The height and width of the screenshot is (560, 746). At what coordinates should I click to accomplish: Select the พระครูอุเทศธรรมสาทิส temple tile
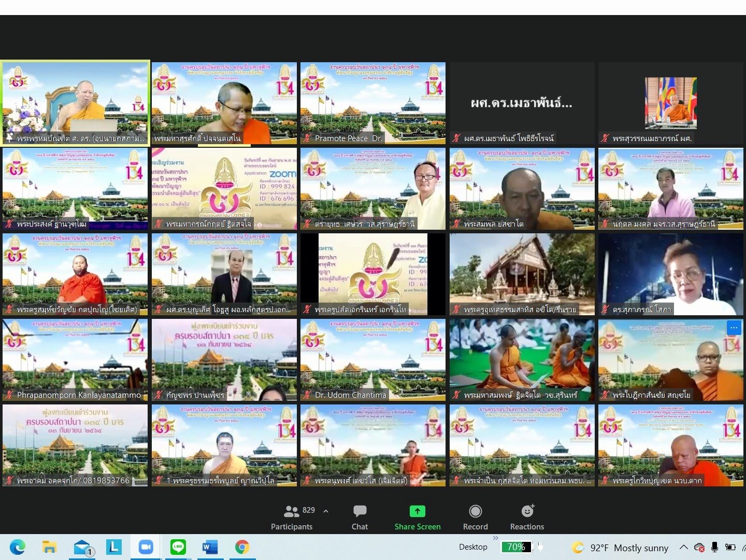[522, 274]
